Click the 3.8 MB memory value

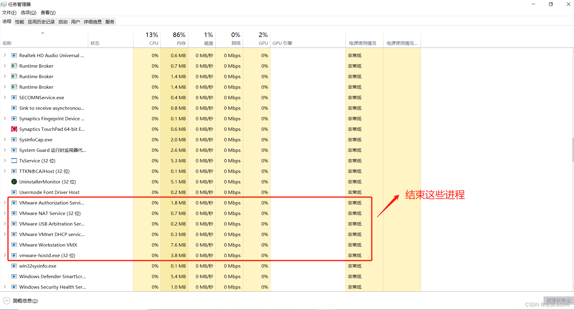click(x=178, y=255)
